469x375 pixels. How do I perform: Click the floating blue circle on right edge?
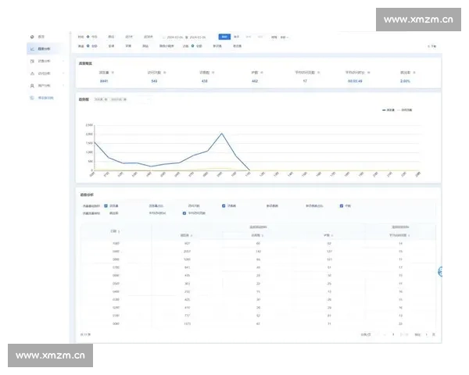(442, 271)
